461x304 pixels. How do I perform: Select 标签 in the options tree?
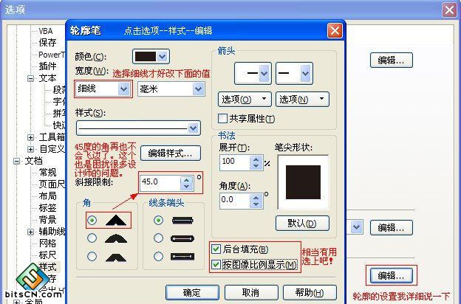click(x=47, y=208)
